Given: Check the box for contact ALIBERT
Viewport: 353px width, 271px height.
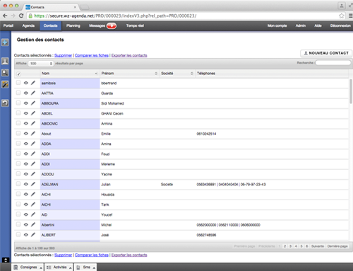Looking at the screenshot, I should tap(18, 234).
